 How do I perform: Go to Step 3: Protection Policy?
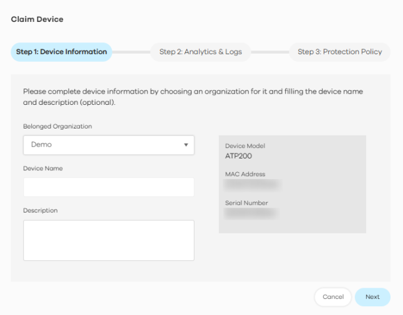(x=339, y=52)
